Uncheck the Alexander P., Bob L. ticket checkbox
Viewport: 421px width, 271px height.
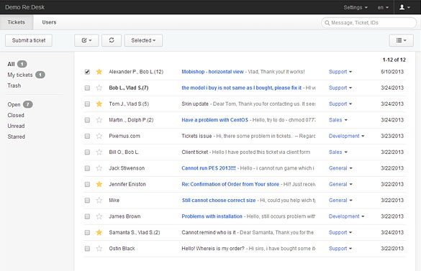[87, 72]
